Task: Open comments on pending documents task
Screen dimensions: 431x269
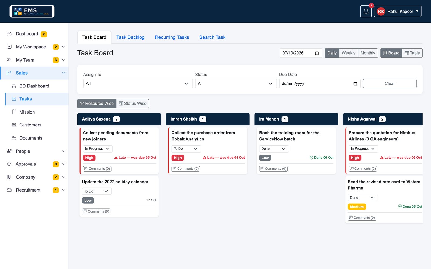Action: pos(97,169)
